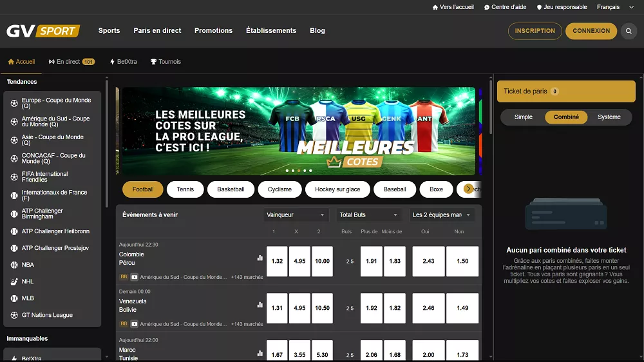Click the hockey icon beside NHL
Screen dimensions: 644x362
click(14, 282)
